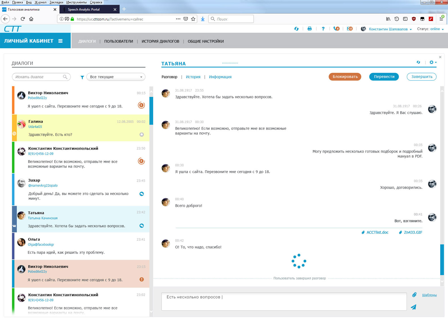Image resolution: width=448 pixels, height=324 pixels.
Task: Click the message text input box
Action: (284, 301)
